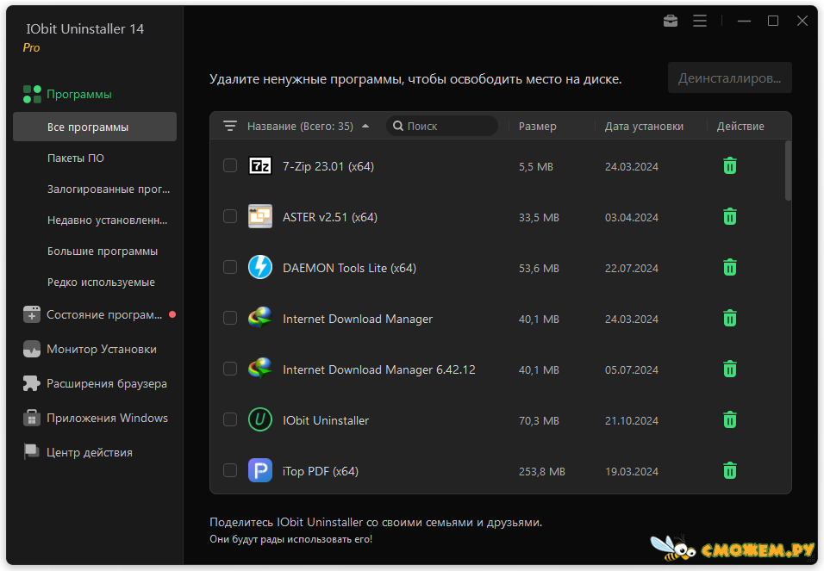Click the Internet Download Manager icon dated 24.03.2024
Image resolution: width=824 pixels, height=571 pixels.
click(260, 319)
